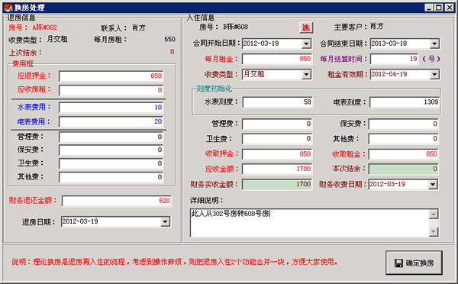Click the 管理费 field in 费用框
458x284 pixels.
(x=111, y=137)
